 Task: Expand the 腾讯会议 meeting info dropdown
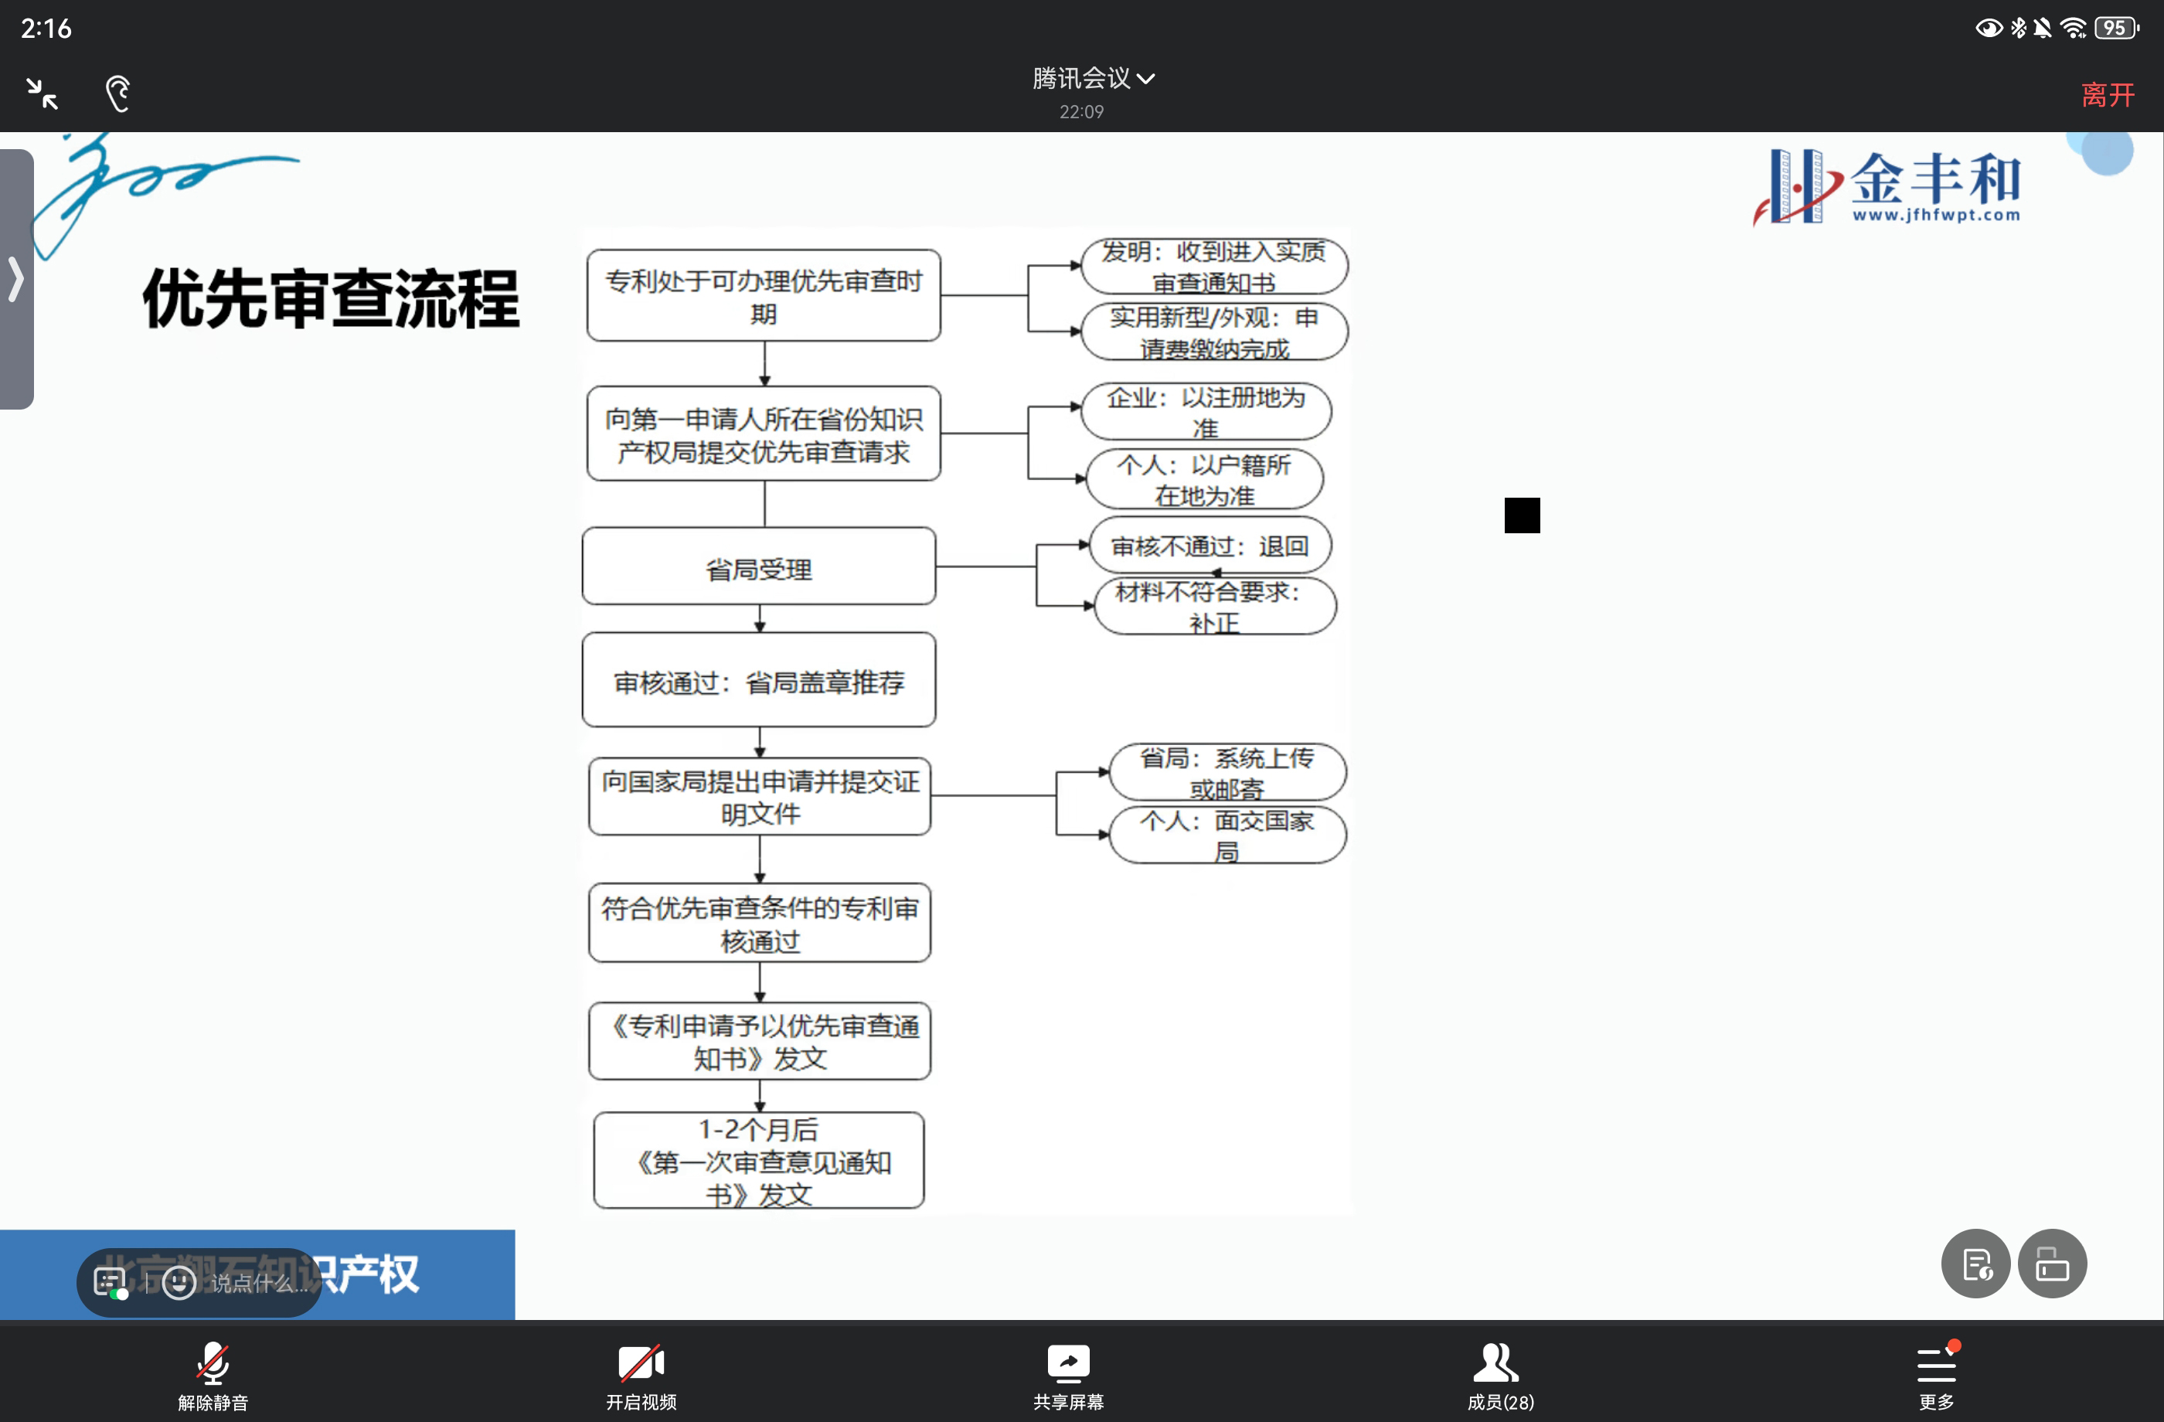click(x=1092, y=79)
